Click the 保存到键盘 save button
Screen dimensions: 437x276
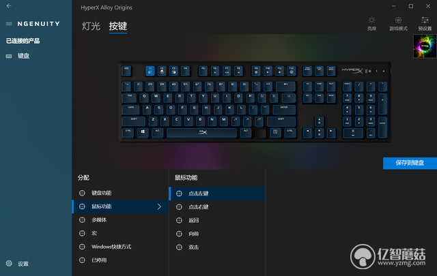pyautogui.click(x=410, y=163)
